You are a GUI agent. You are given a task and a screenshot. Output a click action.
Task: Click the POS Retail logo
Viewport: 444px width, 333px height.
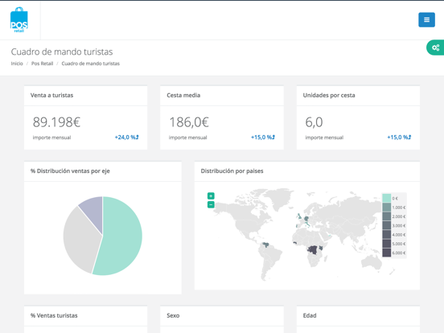pyautogui.click(x=19, y=20)
